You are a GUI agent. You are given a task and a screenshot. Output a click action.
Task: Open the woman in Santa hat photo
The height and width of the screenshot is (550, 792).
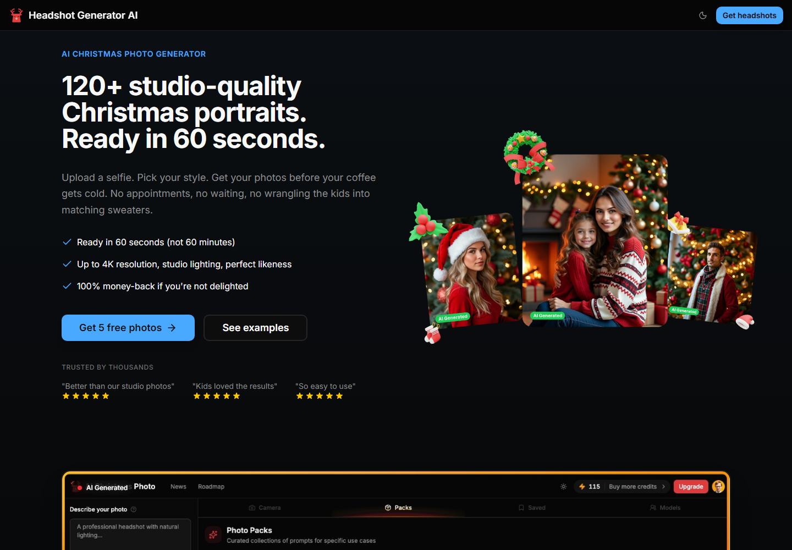tap(472, 270)
